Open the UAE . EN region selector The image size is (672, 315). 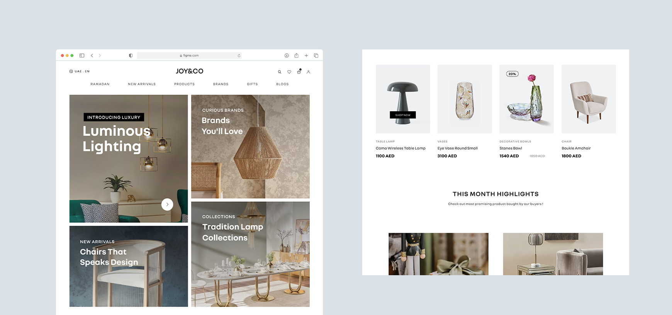pos(80,72)
